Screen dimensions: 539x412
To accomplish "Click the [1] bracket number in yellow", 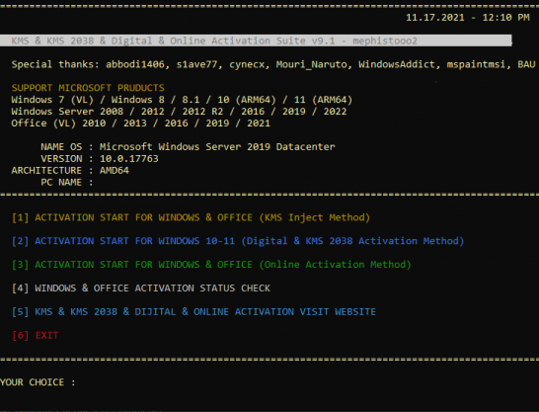I will click(21, 217).
